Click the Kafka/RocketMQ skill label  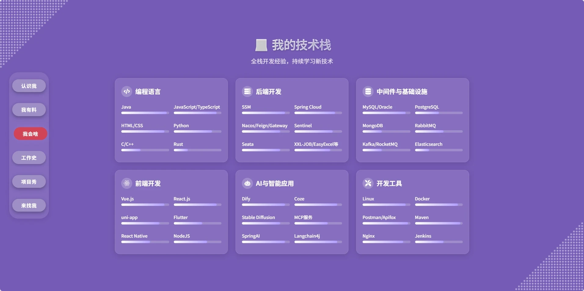[x=380, y=144]
